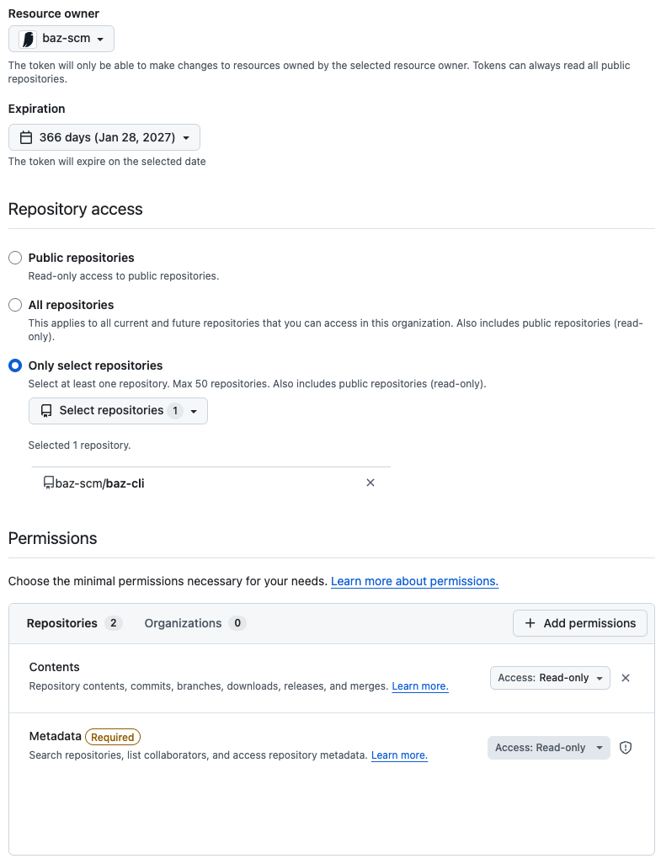Viewport: 661px width, 864px height.
Task: Open Learn more about permissions link
Action: [x=414, y=581]
